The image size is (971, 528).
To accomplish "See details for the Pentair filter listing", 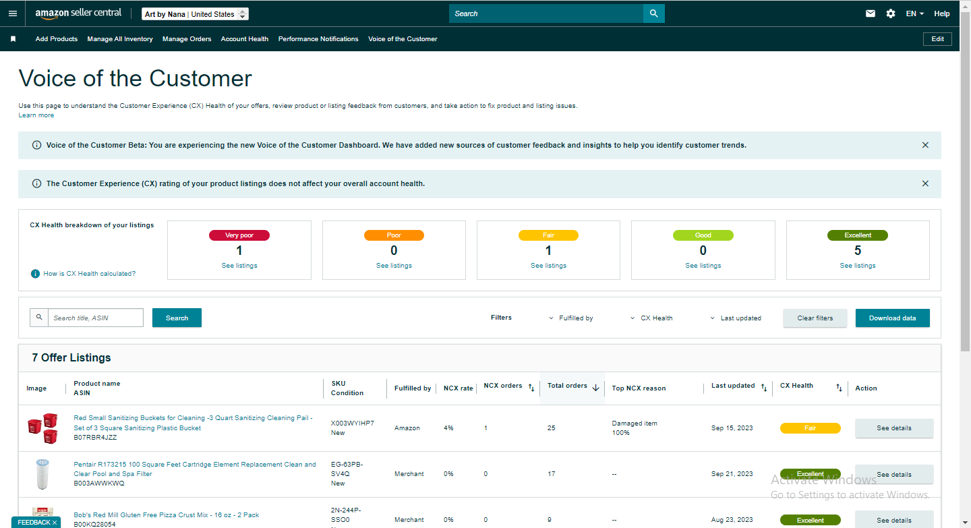I will coord(894,474).
